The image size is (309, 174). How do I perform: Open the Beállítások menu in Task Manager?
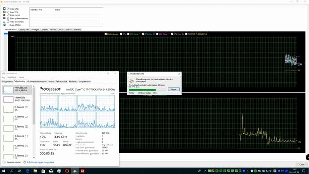tap(12, 77)
